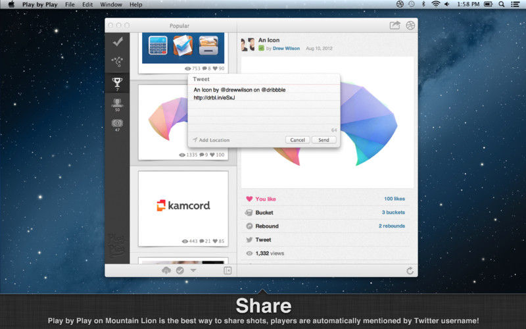The height and width of the screenshot is (329, 526).
Task: Open Spotlight search magnifier icon
Action: pyautogui.click(x=501, y=4)
